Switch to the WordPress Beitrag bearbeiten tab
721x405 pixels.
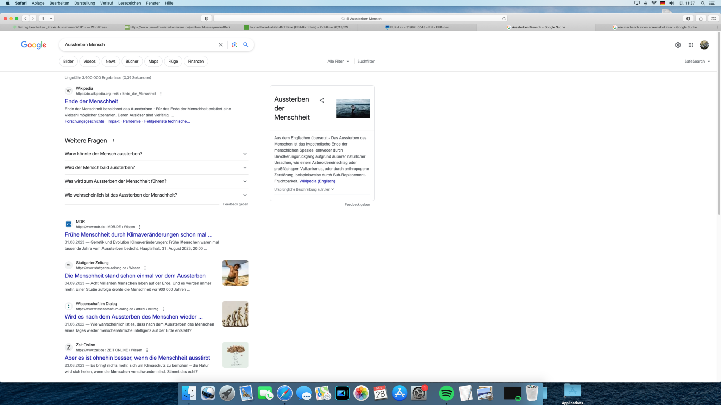pos(60,27)
